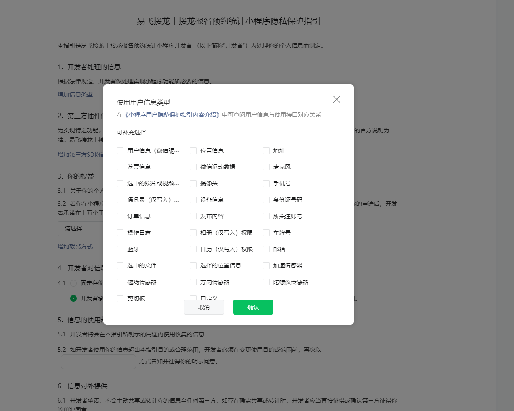The width and height of the screenshot is (514, 411).
Task: Select the 固定存储 radio button
Action: (x=73, y=283)
